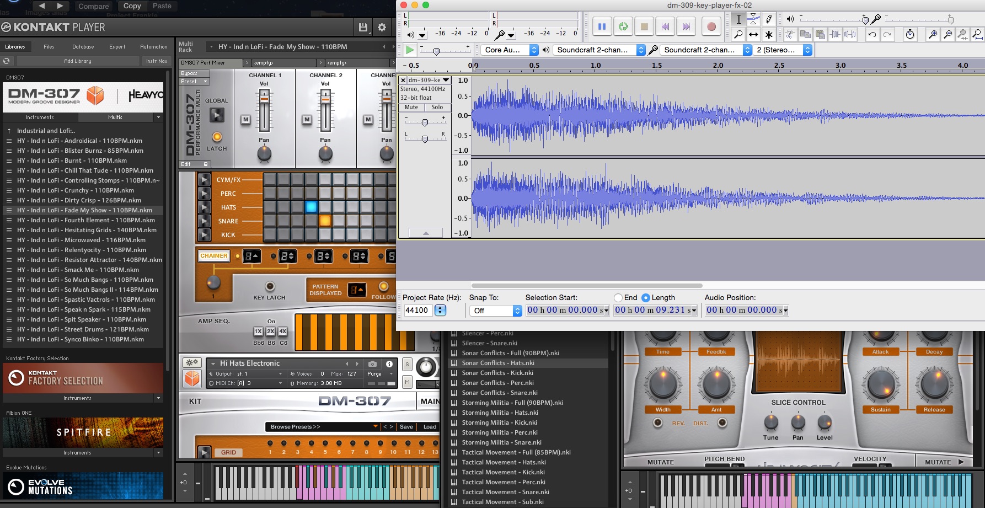
Task: Open the Browse Presets dropdown
Action: [x=322, y=426]
